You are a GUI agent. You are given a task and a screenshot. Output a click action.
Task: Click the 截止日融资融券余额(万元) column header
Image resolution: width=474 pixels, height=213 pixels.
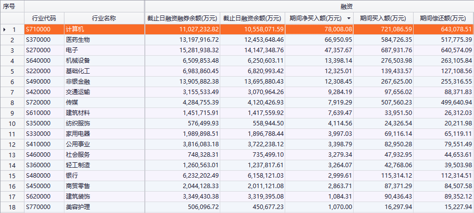[x=182, y=18]
